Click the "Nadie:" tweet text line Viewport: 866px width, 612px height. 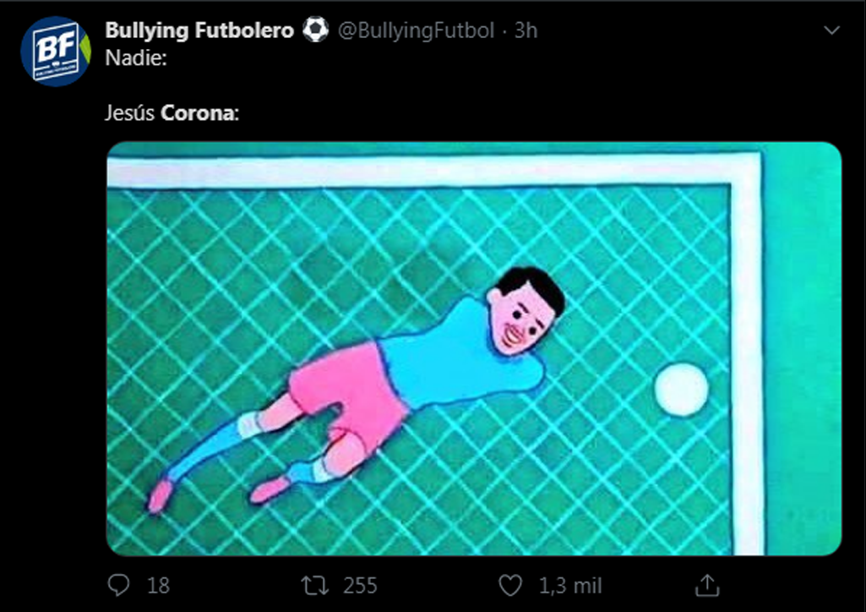[136, 58]
